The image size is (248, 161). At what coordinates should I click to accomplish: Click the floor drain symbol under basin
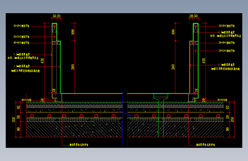click(161, 97)
